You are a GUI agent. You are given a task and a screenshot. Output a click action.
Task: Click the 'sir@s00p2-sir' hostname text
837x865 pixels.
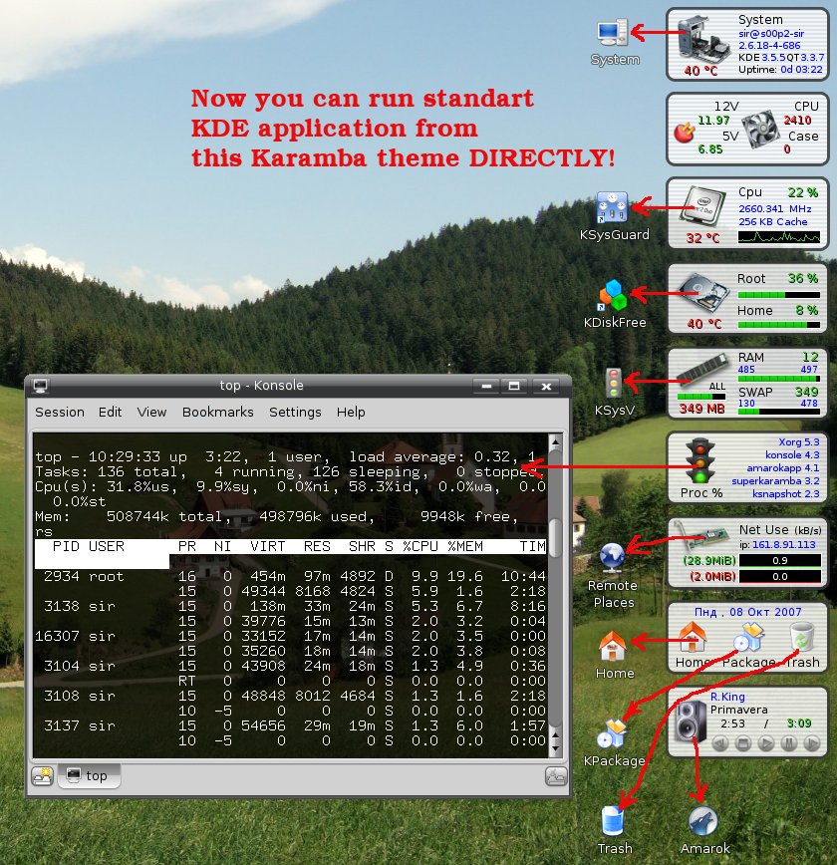771,33
